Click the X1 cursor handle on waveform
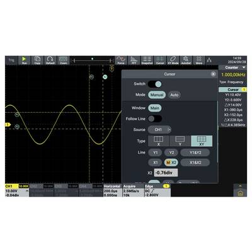This screenshot has width=252, height=252. [91, 77]
